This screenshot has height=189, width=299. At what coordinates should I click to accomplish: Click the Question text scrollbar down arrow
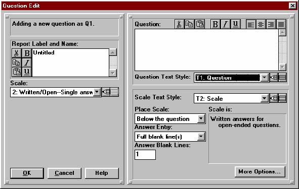(x=282, y=67)
